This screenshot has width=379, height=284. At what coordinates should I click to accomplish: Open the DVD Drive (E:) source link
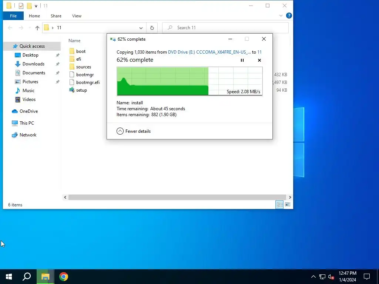point(209,52)
